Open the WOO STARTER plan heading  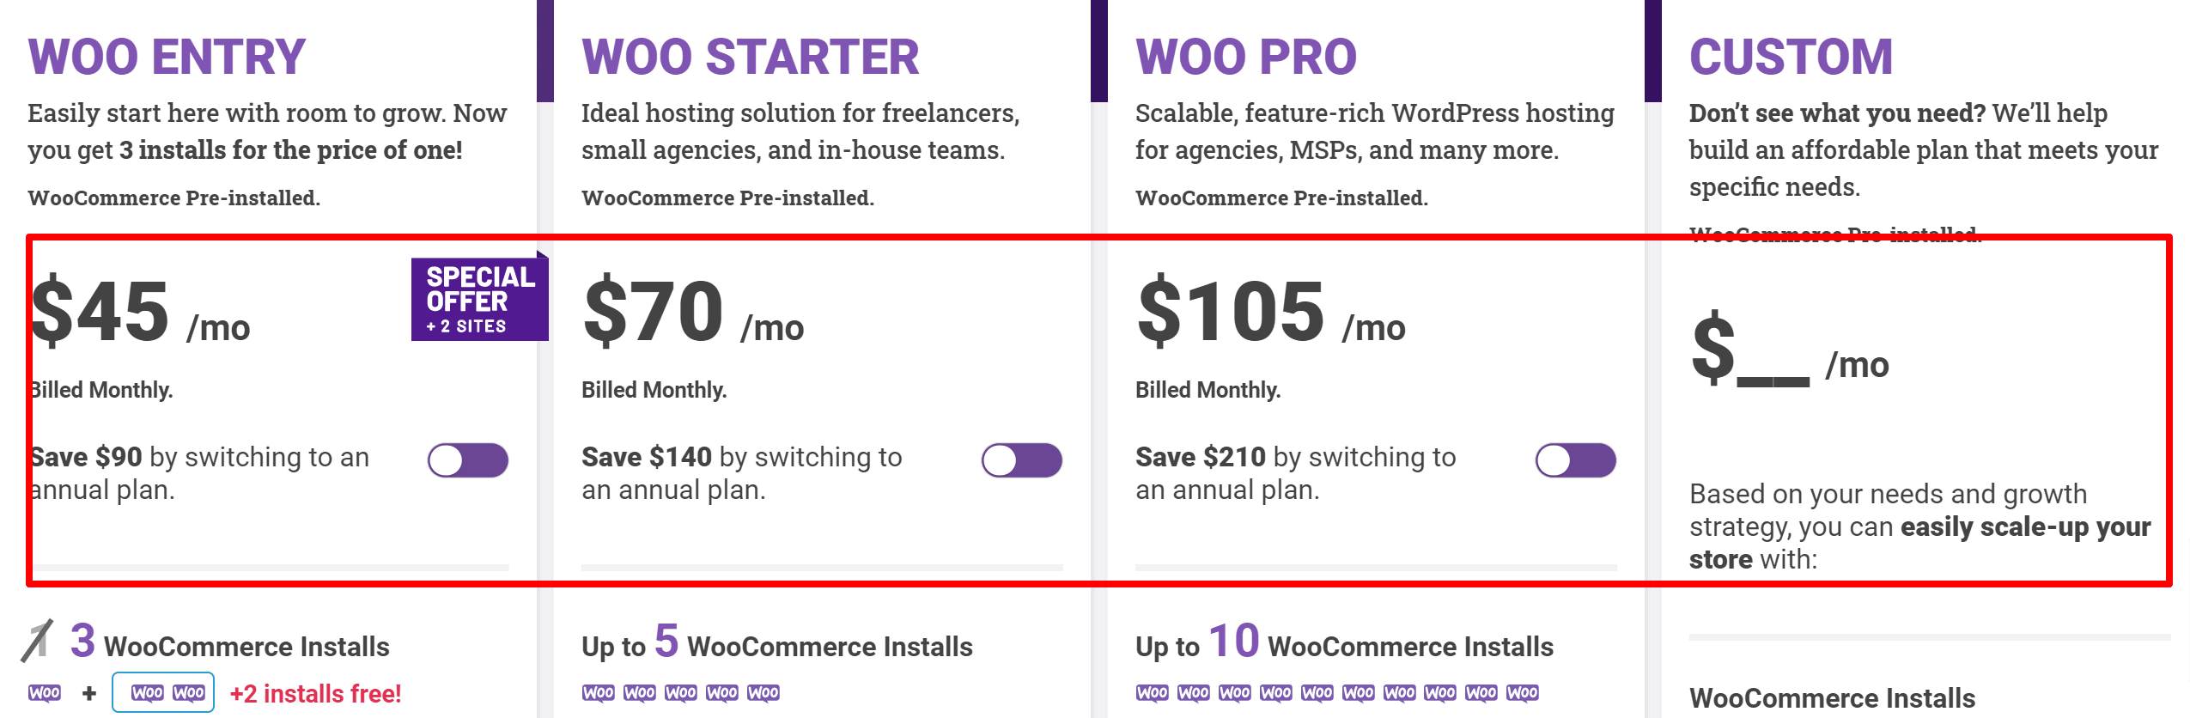[x=750, y=58]
